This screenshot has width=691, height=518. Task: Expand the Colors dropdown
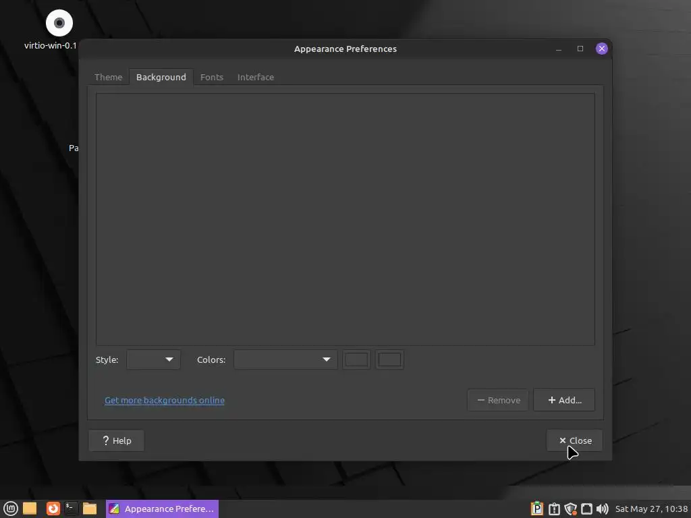click(285, 359)
